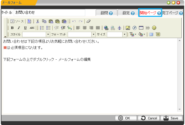The width and height of the screenshot is (185, 125).
Task: Click the OK button
Action: pos(126,118)
